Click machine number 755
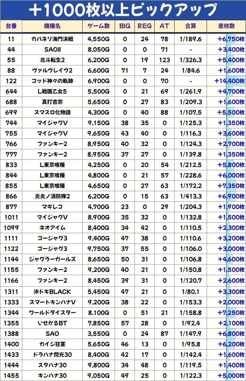 [x=11, y=134]
